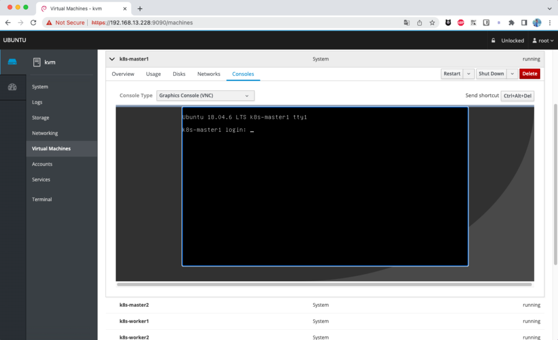
Task: Expand the k8s-master2 VM row
Action: (x=325, y=305)
